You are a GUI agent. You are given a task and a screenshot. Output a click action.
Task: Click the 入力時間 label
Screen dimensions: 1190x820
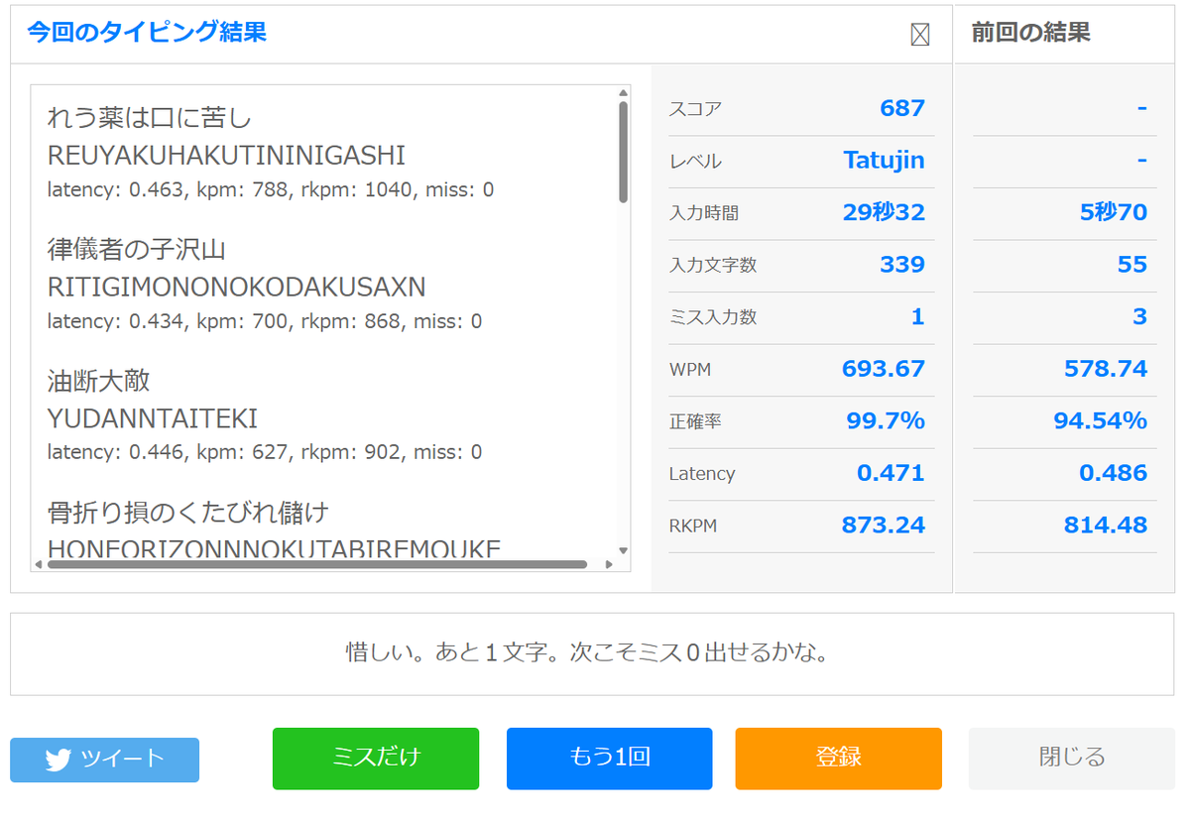point(704,213)
